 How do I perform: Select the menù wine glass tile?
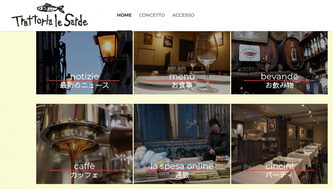[182, 63]
